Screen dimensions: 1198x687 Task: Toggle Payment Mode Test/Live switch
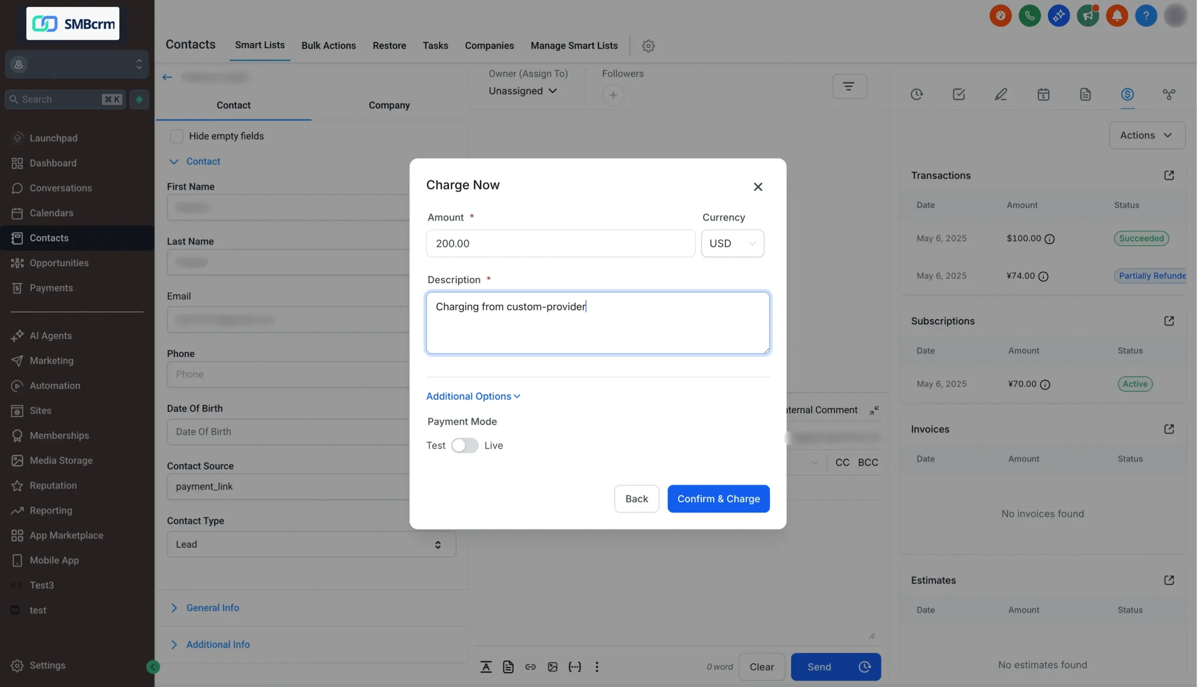465,446
